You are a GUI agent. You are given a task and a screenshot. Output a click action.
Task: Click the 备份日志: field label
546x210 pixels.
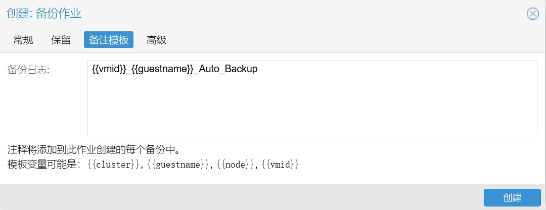[29, 70]
